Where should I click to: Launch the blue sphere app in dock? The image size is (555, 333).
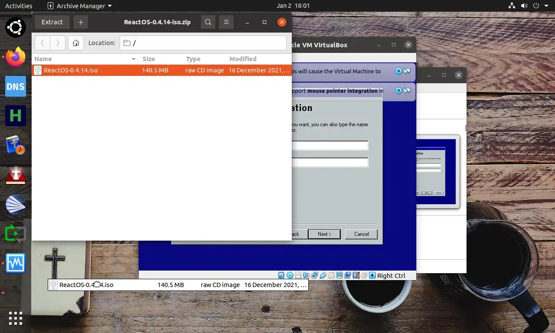point(16,204)
